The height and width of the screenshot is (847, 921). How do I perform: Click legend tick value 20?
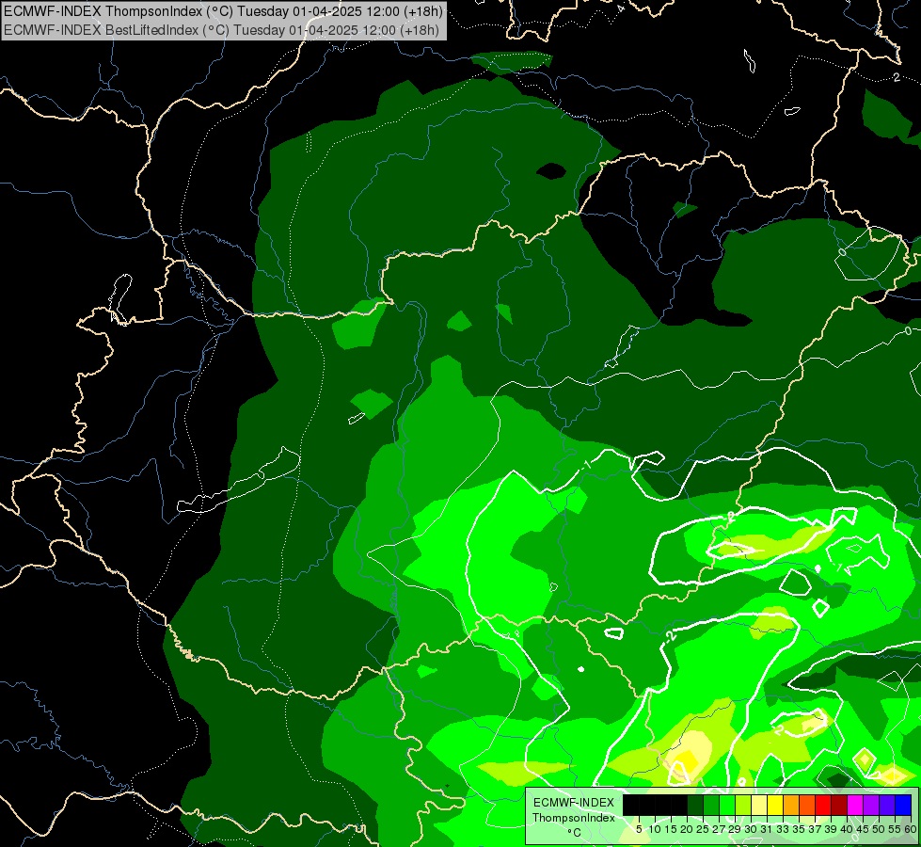pyautogui.click(x=687, y=829)
